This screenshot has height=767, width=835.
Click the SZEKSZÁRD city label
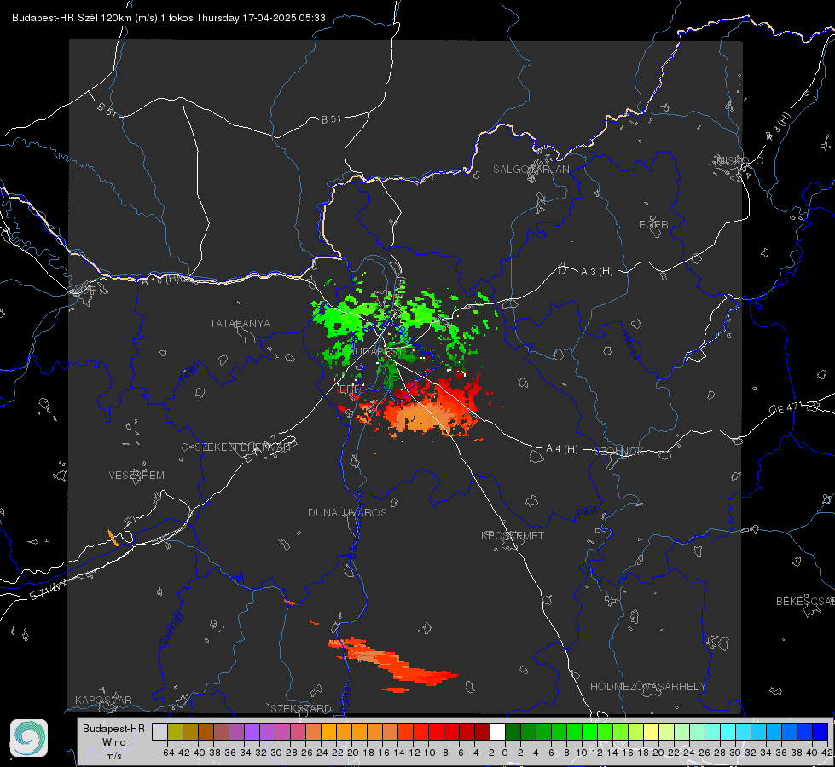[x=301, y=708]
